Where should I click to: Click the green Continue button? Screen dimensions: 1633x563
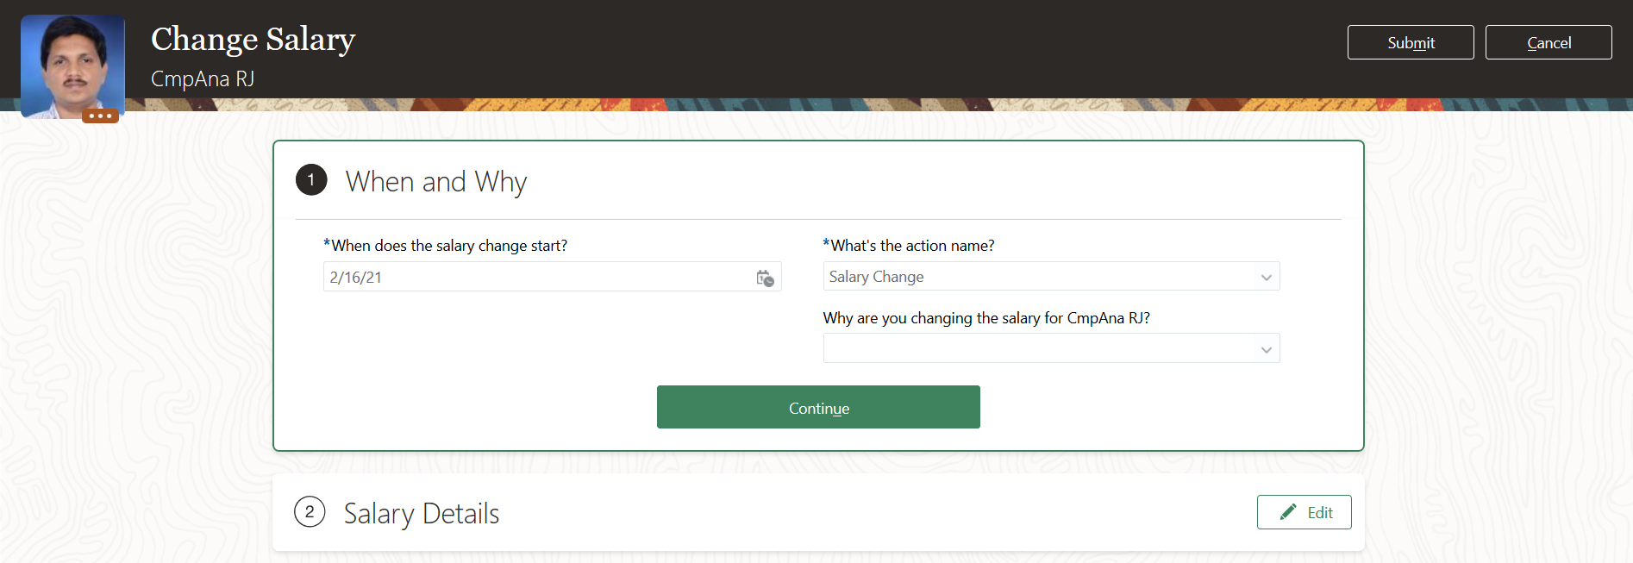(x=818, y=408)
